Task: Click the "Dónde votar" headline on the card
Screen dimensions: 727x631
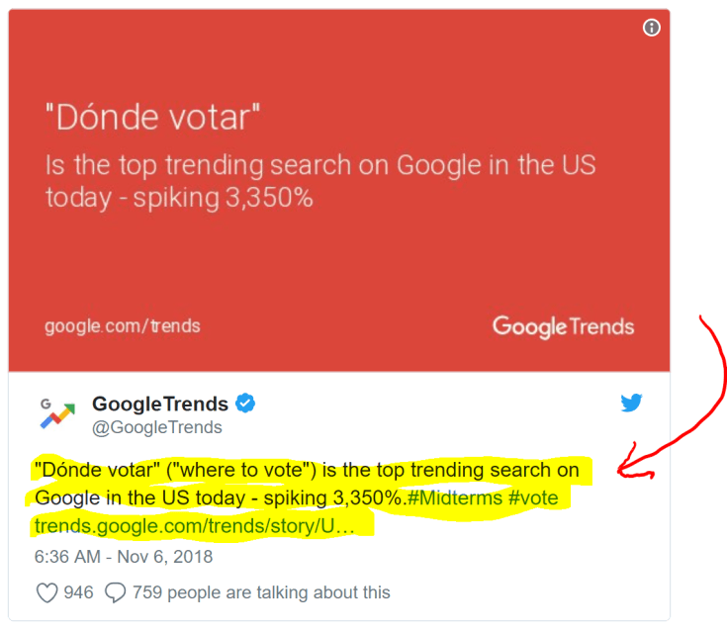Action: [153, 117]
